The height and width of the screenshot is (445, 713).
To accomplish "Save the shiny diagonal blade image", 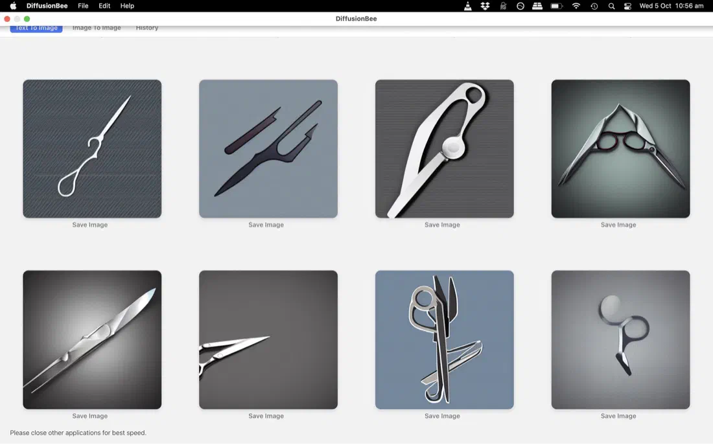I will coord(90,416).
